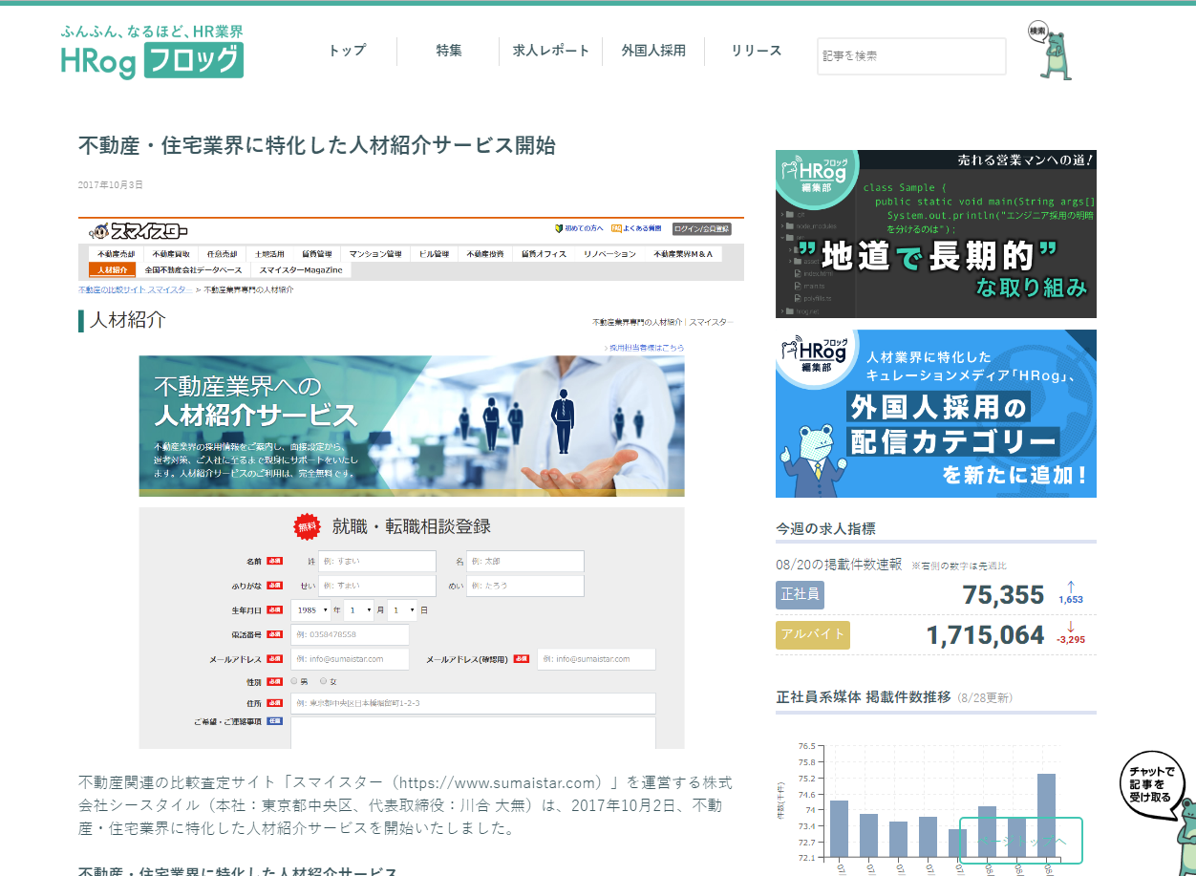Click the 75,355 job count value

1003,595
